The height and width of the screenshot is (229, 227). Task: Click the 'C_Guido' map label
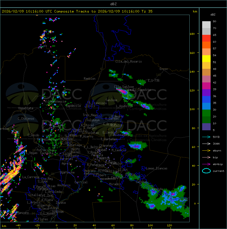33,135
